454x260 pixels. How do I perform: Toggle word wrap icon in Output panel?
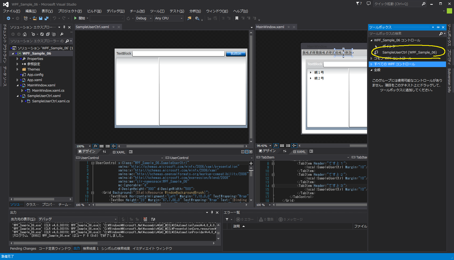153,219
